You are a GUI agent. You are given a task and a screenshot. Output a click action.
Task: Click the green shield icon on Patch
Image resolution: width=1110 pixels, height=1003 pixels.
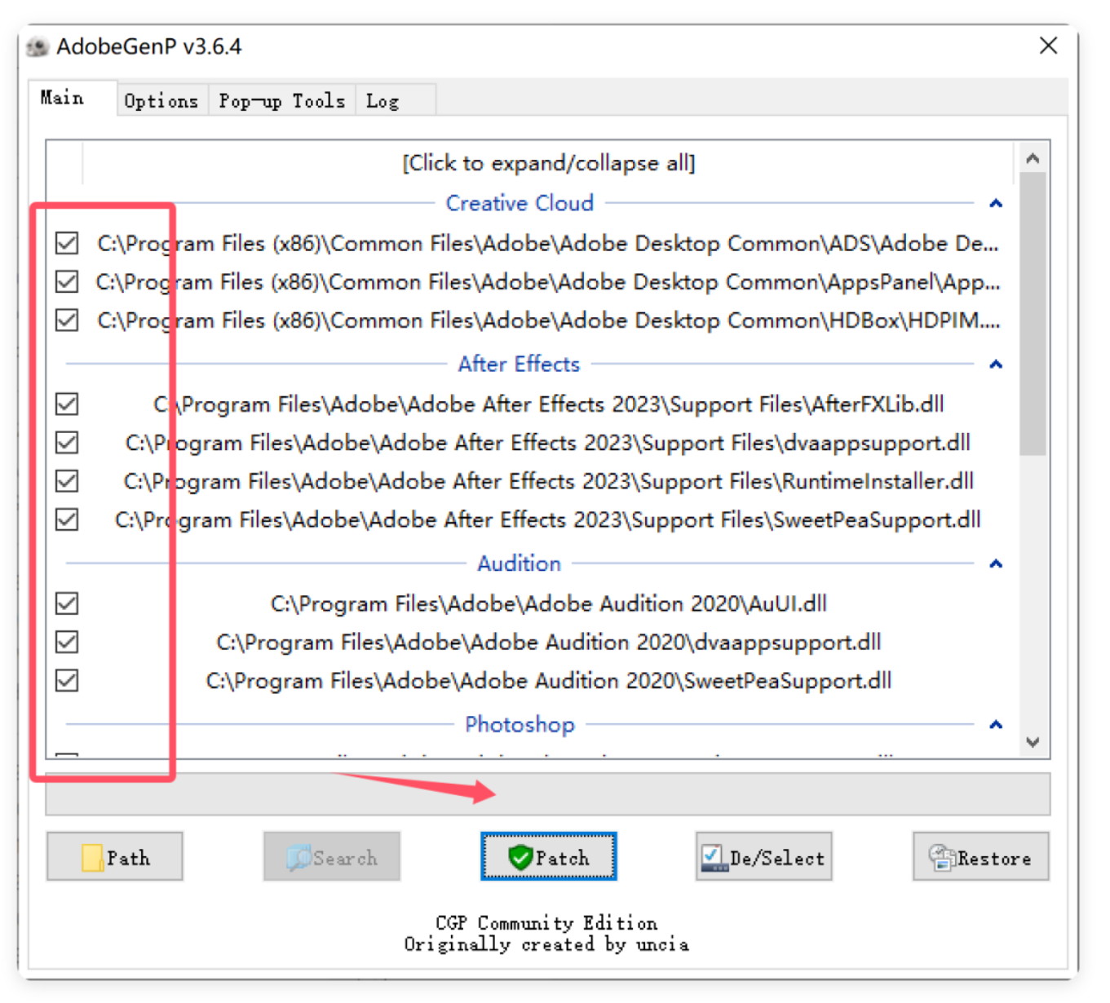point(520,857)
